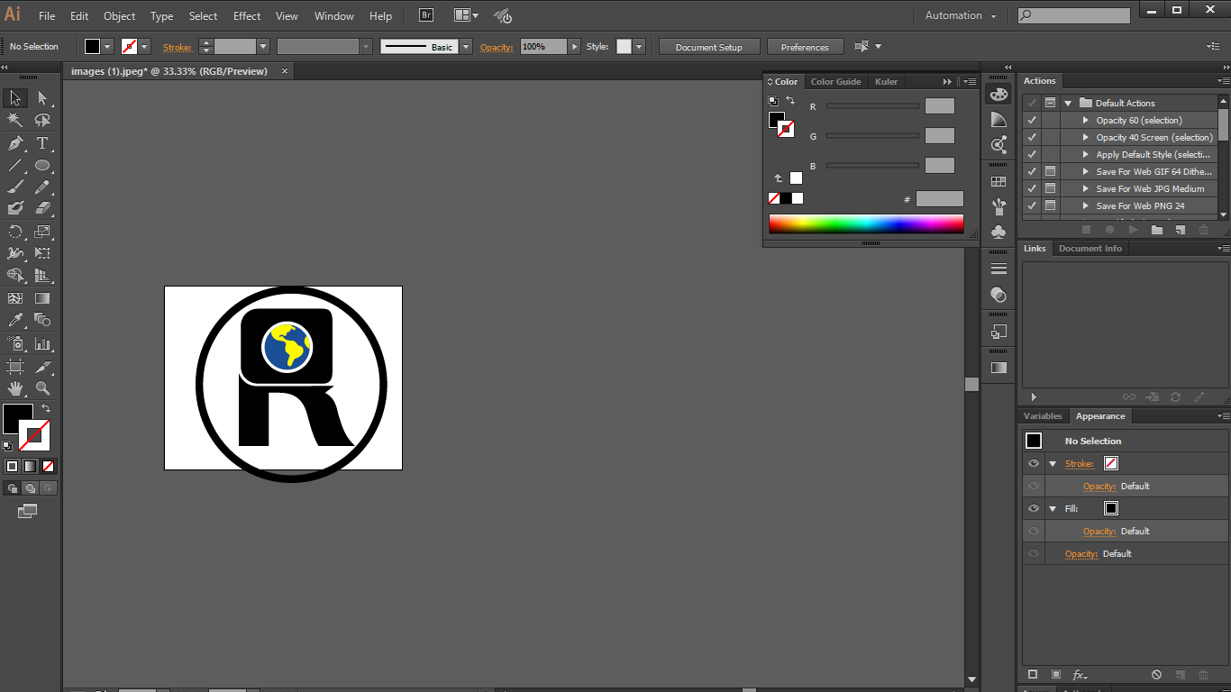Screen dimensions: 1231x692
Task: Collapse Fill row in Appearance panel
Action: pyautogui.click(x=1053, y=508)
